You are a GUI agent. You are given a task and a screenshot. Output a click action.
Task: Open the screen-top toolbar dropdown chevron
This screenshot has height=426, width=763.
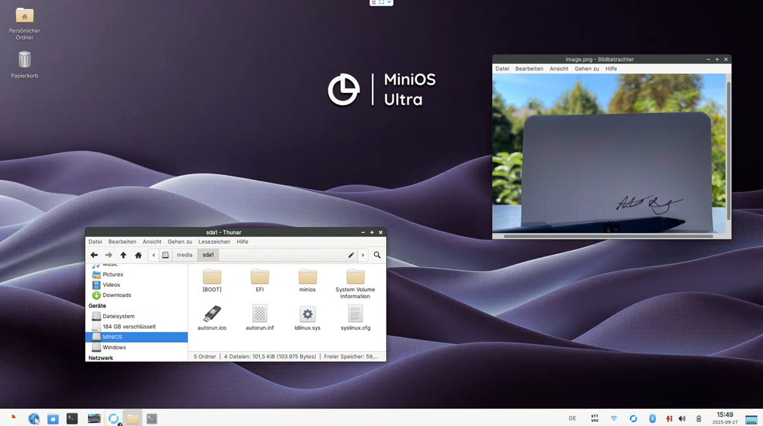(x=389, y=3)
